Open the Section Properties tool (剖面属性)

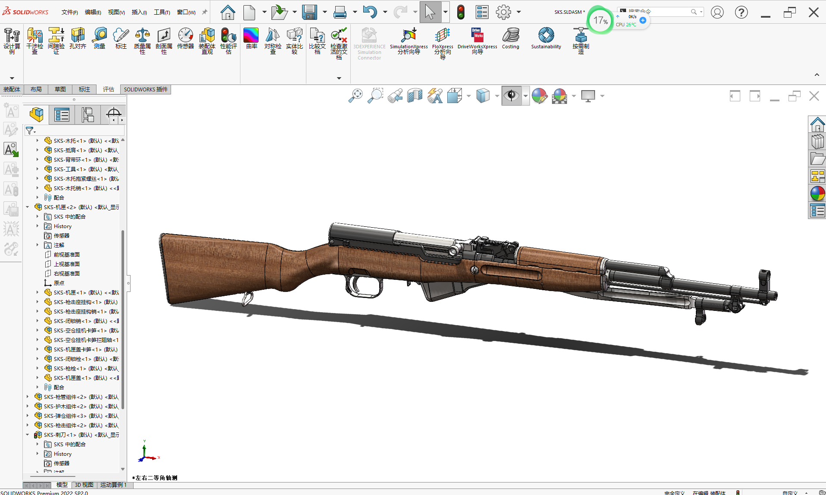click(x=164, y=41)
